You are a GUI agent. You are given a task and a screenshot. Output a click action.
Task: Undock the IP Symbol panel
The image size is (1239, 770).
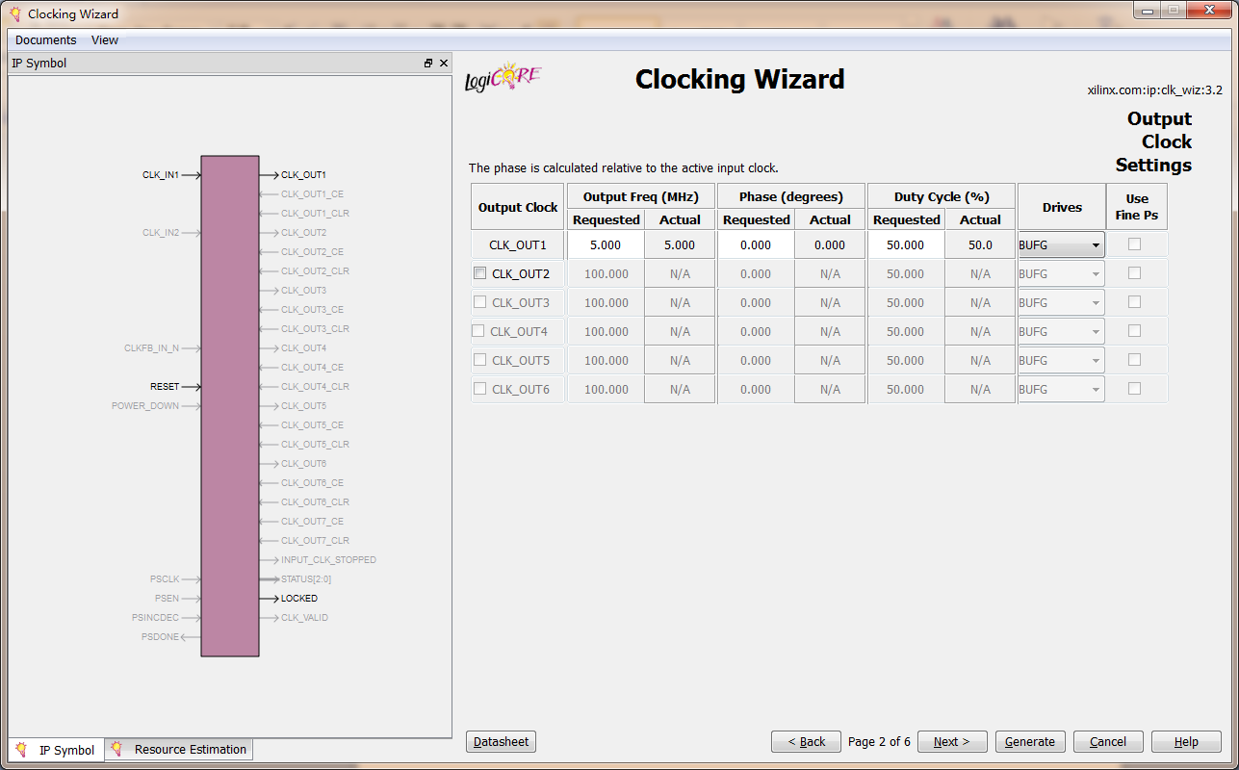coord(428,64)
